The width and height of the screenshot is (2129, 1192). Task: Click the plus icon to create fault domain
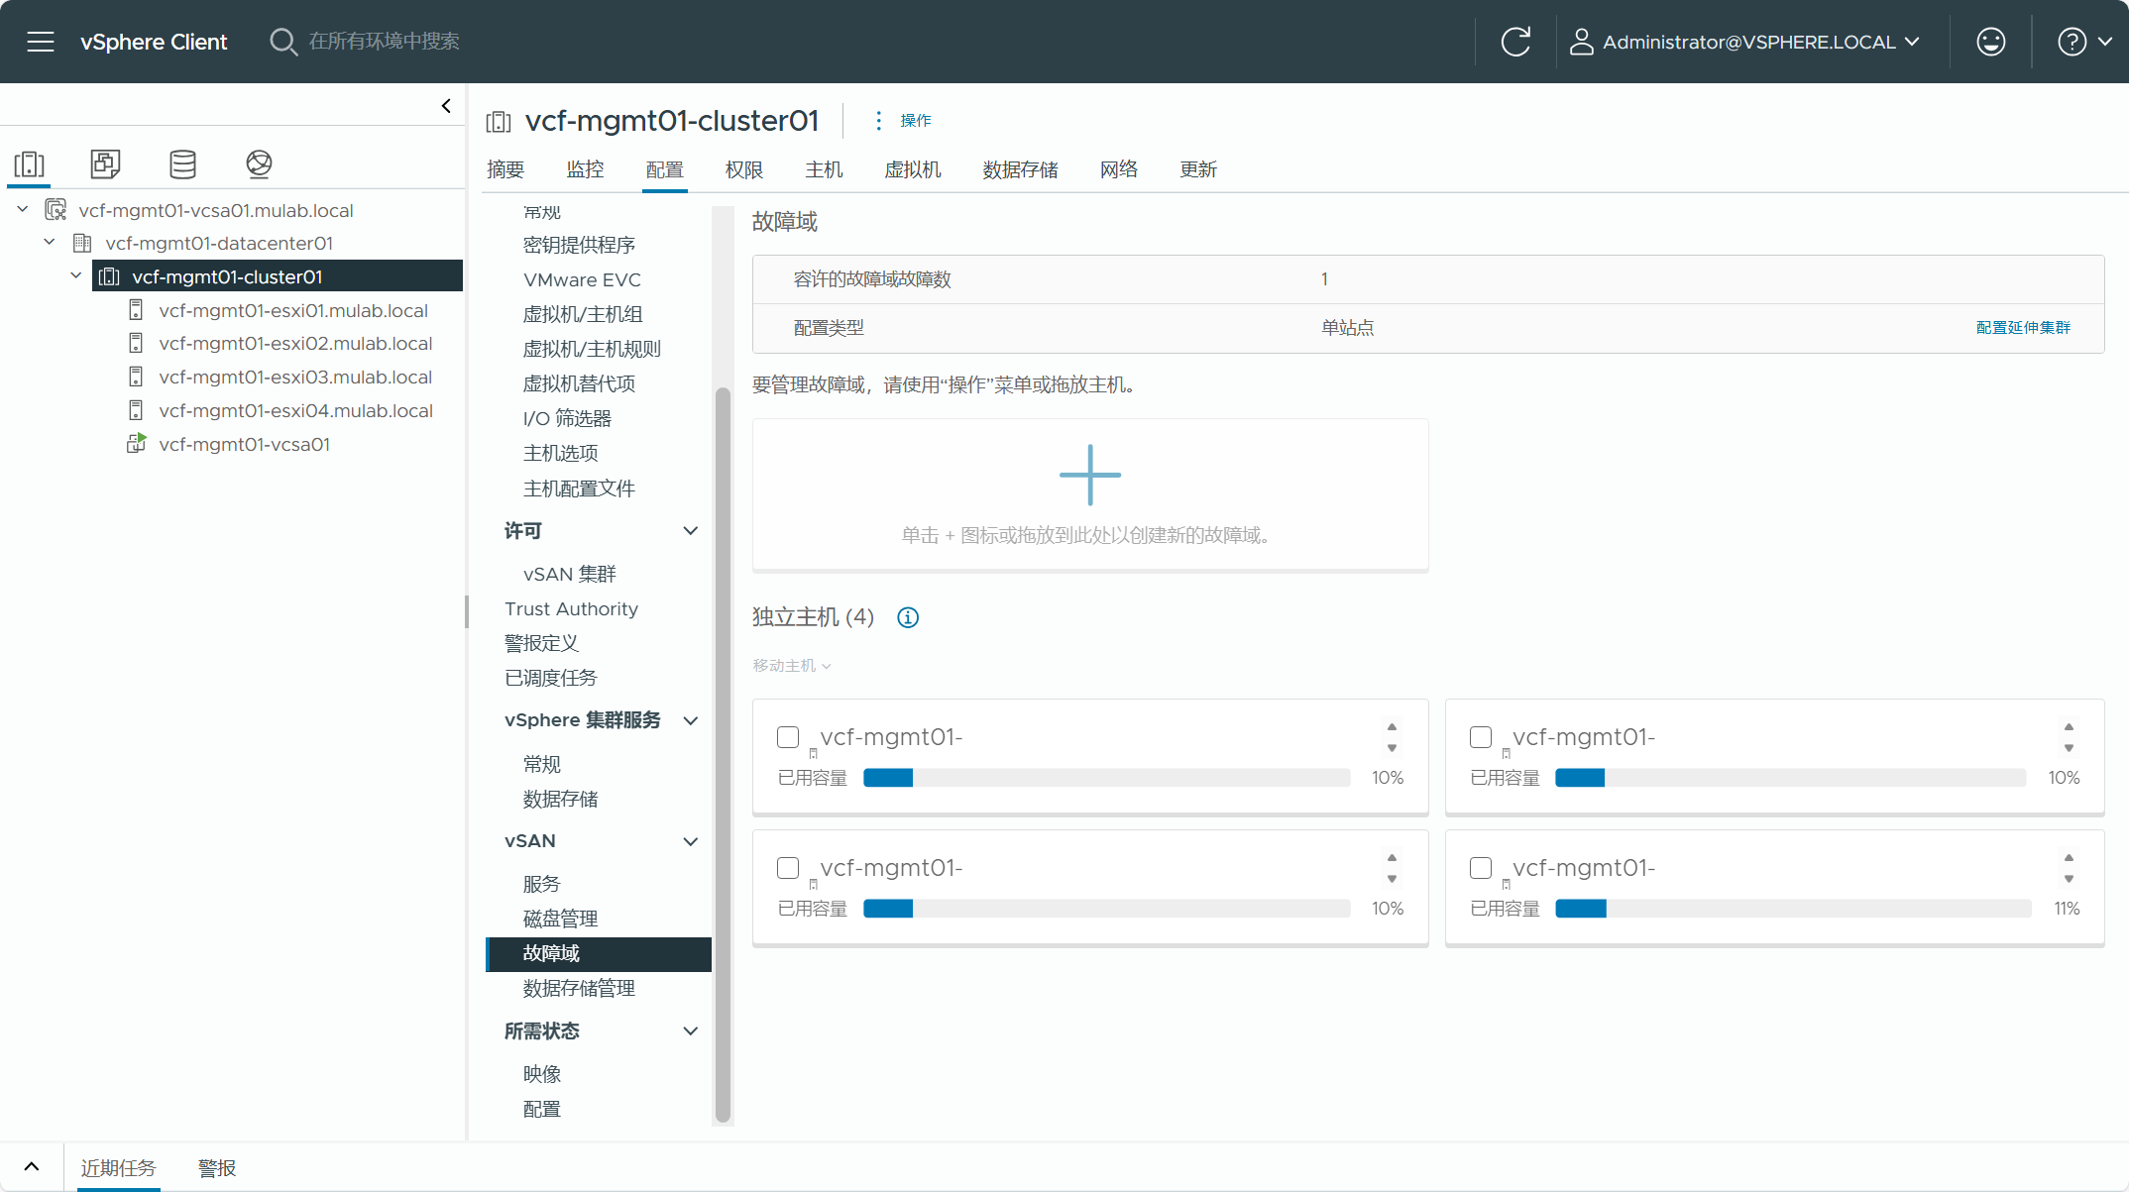pos(1089,476)
